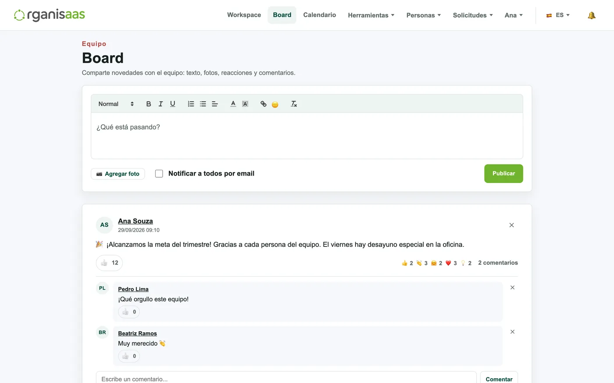614x383 pixels.
Task: Toggle underline formatting in the editor toolbar
Action: [x=173, y=104]
